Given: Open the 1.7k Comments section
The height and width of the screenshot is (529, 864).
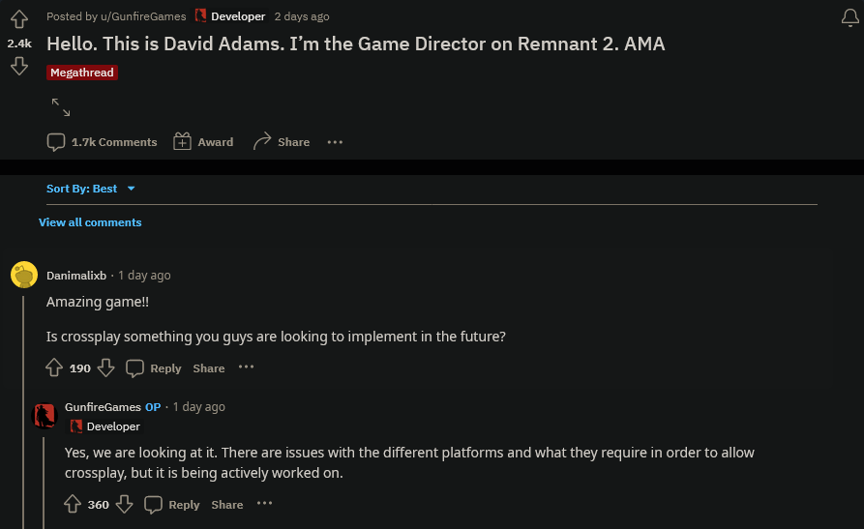Looking at the screenshot, I should coord(102,142).
